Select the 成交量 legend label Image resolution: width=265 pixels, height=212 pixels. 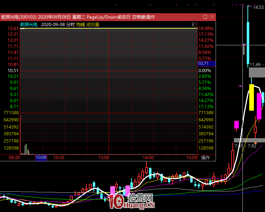(93, 24)
